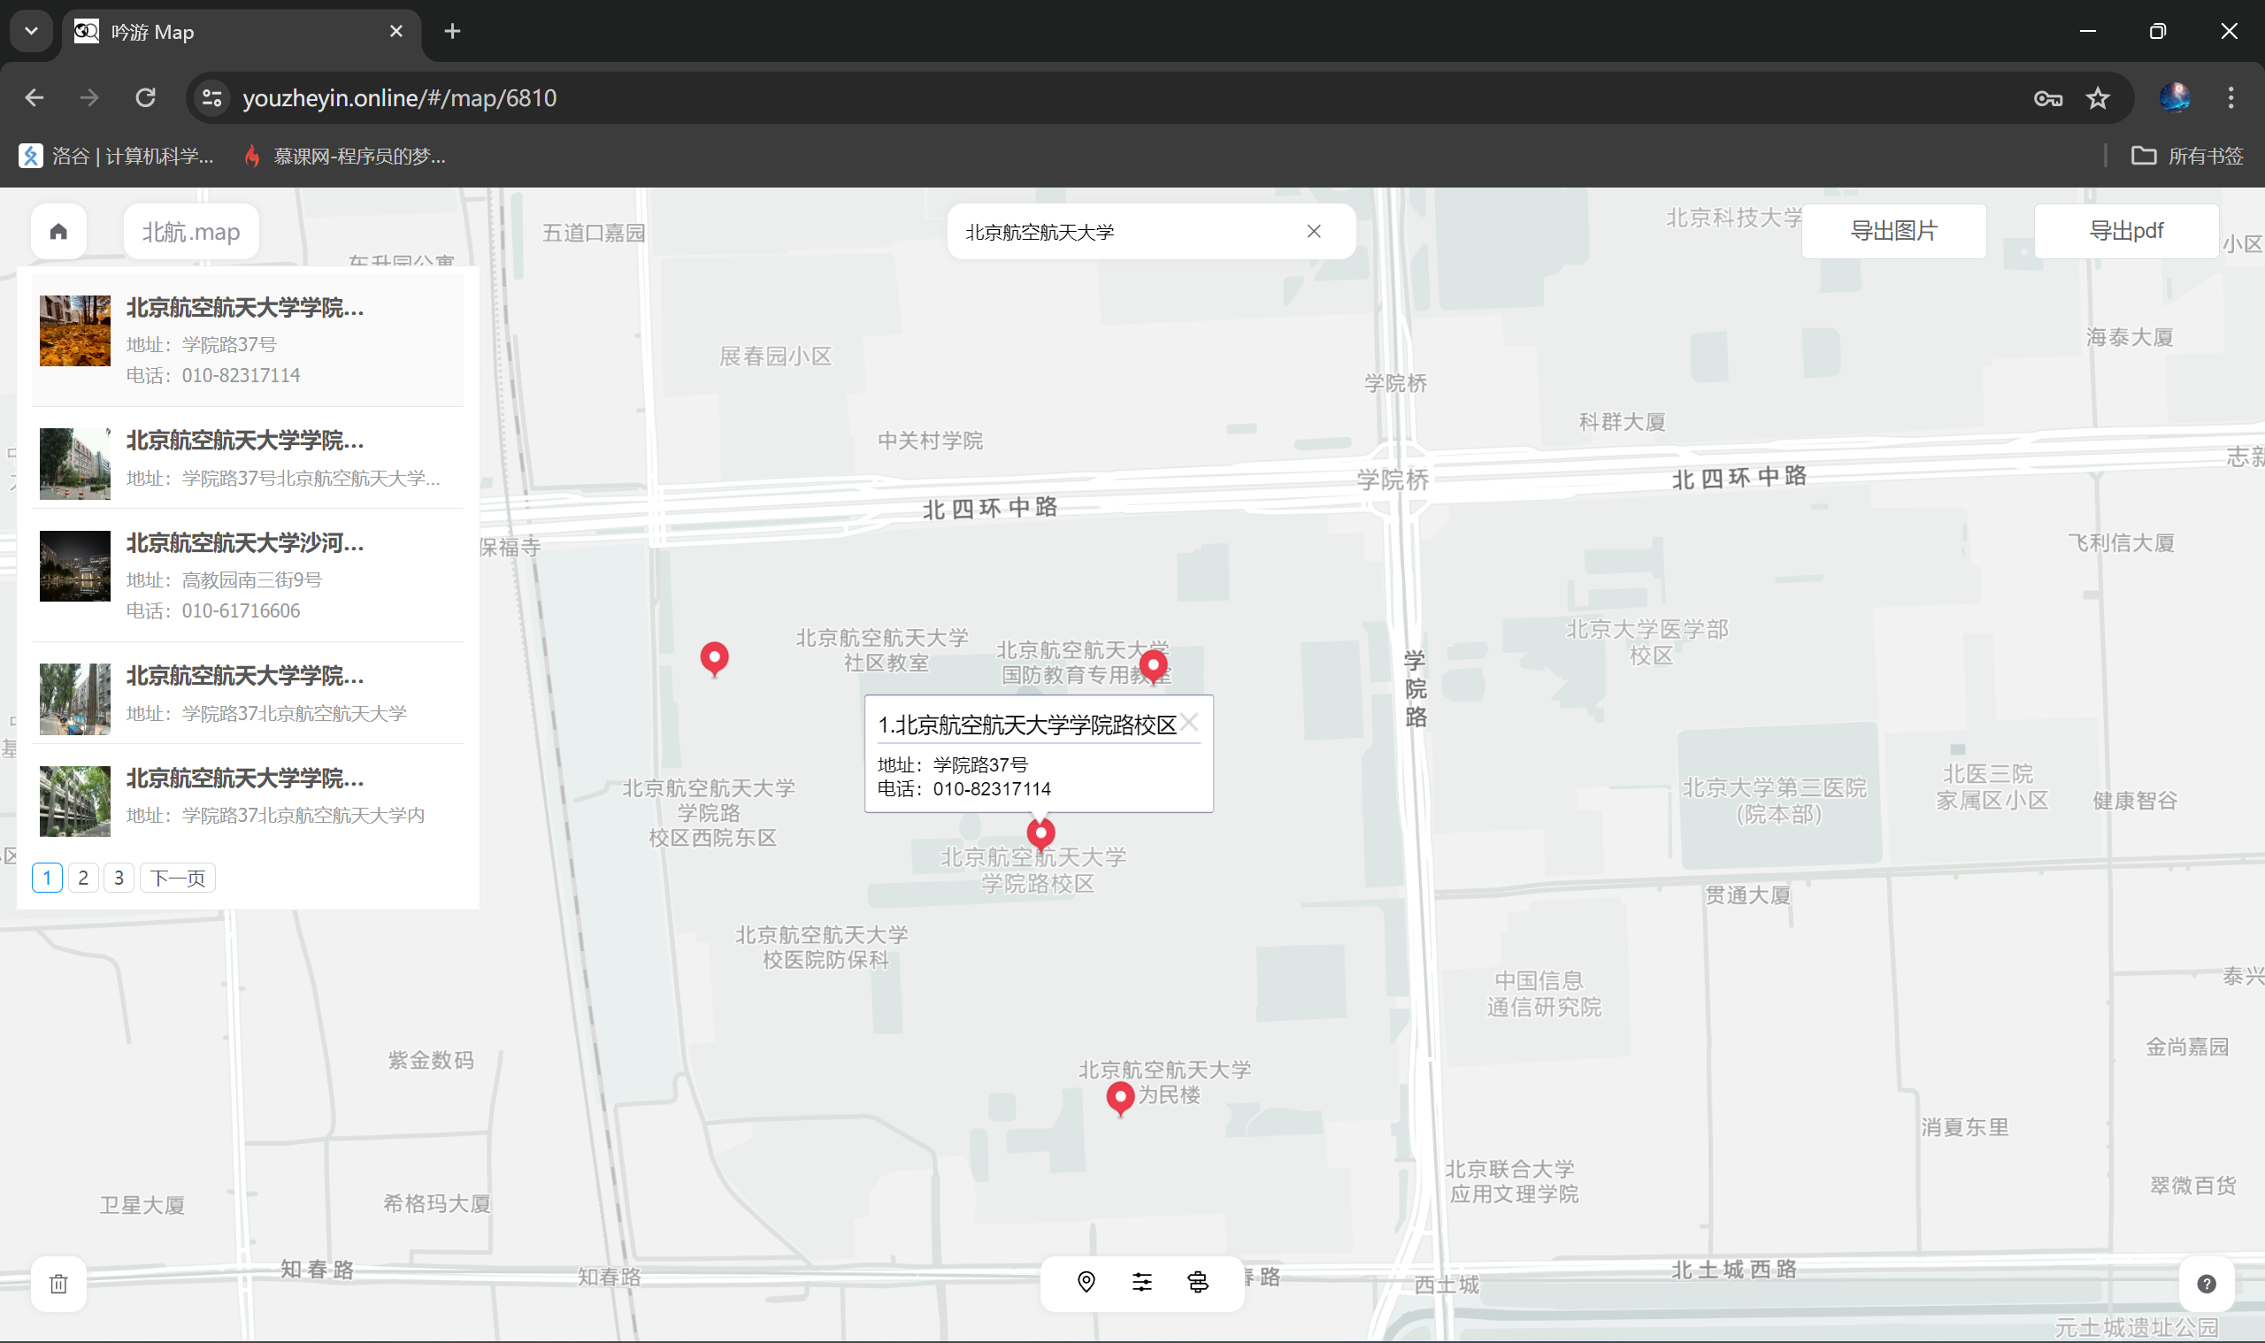Select the 北京航空航天大学沙河 result
Viewport: 2265px width, 1343px height.
point(247,576)
